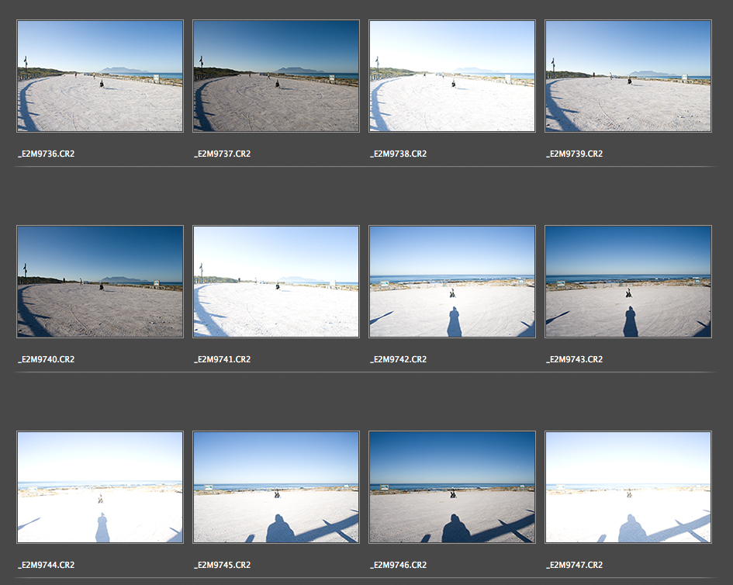
Task: Select the _E2M9738.CR2 filename text
Action: click(x=398, y=154)
